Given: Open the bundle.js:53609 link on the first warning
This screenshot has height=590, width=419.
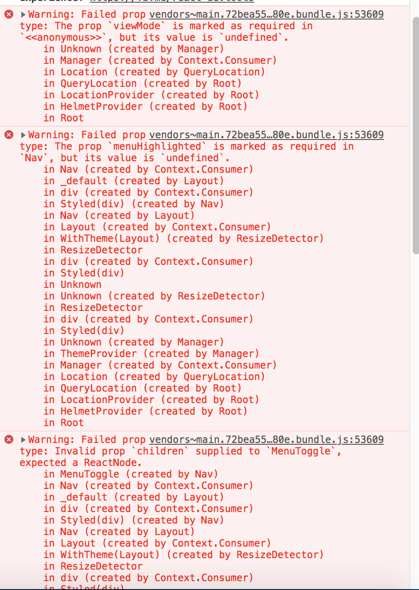Looking at the screenshot, I should pos(266,14).
